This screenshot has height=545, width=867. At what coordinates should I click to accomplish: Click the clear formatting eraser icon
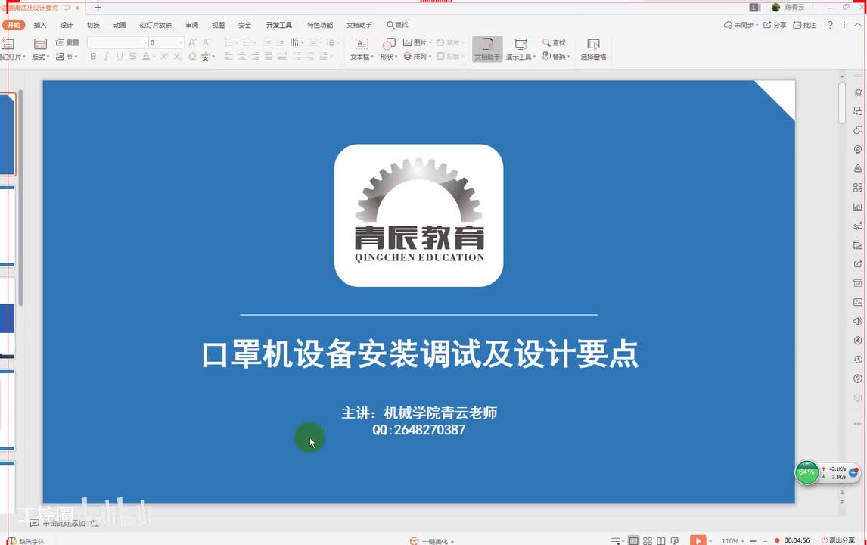tap(192, 57)
